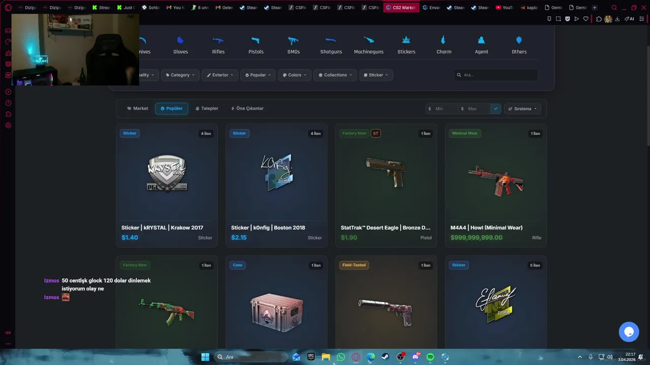The width and height of the screenshot is (650, 365).
Task: Open the bottom-row Sticker card with 5 ilan
Action: (496, 302)
